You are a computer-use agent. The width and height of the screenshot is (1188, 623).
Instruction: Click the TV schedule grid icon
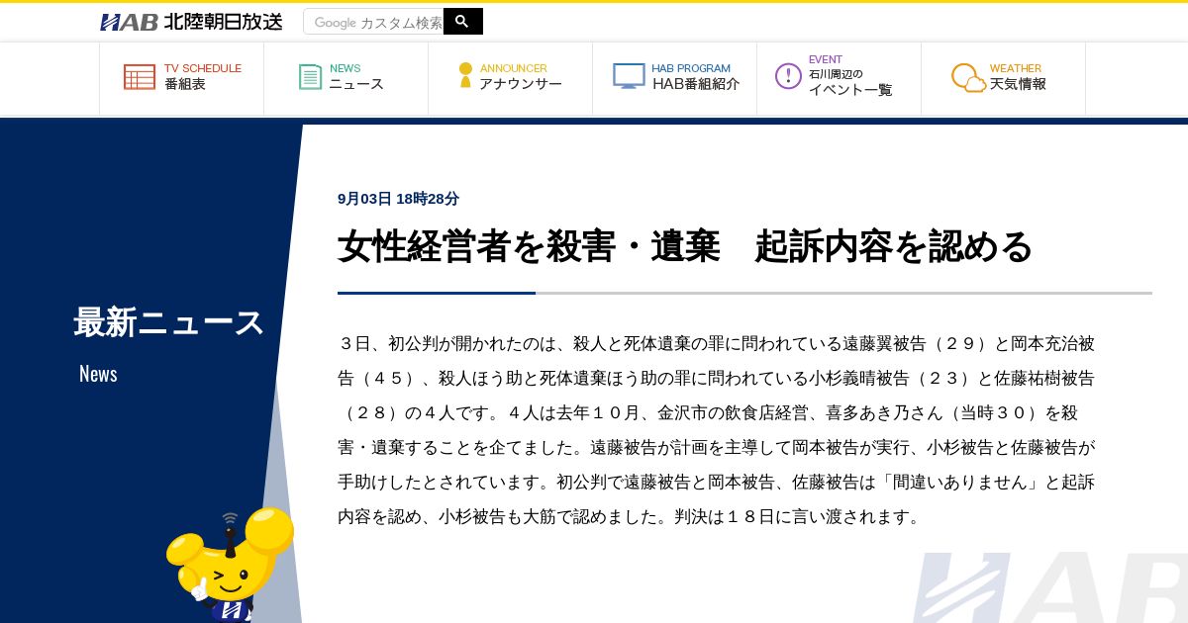(x=140, y=77)
